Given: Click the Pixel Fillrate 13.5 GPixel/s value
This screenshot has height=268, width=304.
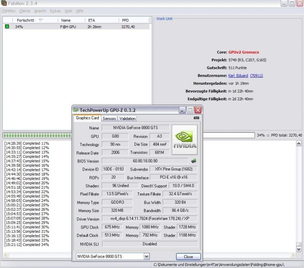Looking at the screenshot, I should (x=117, y=194).
